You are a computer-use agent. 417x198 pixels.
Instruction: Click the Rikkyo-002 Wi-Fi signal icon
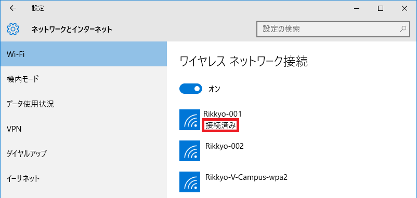(190, 151)
